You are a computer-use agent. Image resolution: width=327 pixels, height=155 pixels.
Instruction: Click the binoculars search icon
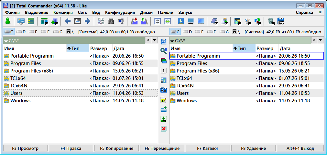point(111,21)
